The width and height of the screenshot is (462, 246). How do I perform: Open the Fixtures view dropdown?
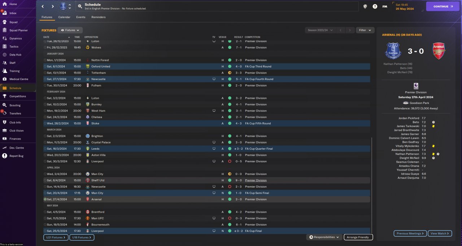[70, 30]
